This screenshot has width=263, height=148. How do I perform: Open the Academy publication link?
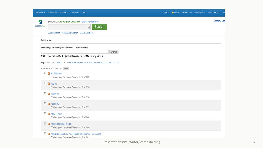click(55, 104)
